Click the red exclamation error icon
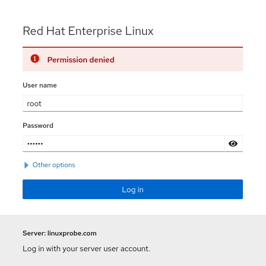The image size is (266, 266). [x=35, y=59]
